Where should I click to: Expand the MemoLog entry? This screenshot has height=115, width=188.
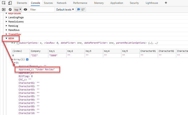click(x=7, y=26)
